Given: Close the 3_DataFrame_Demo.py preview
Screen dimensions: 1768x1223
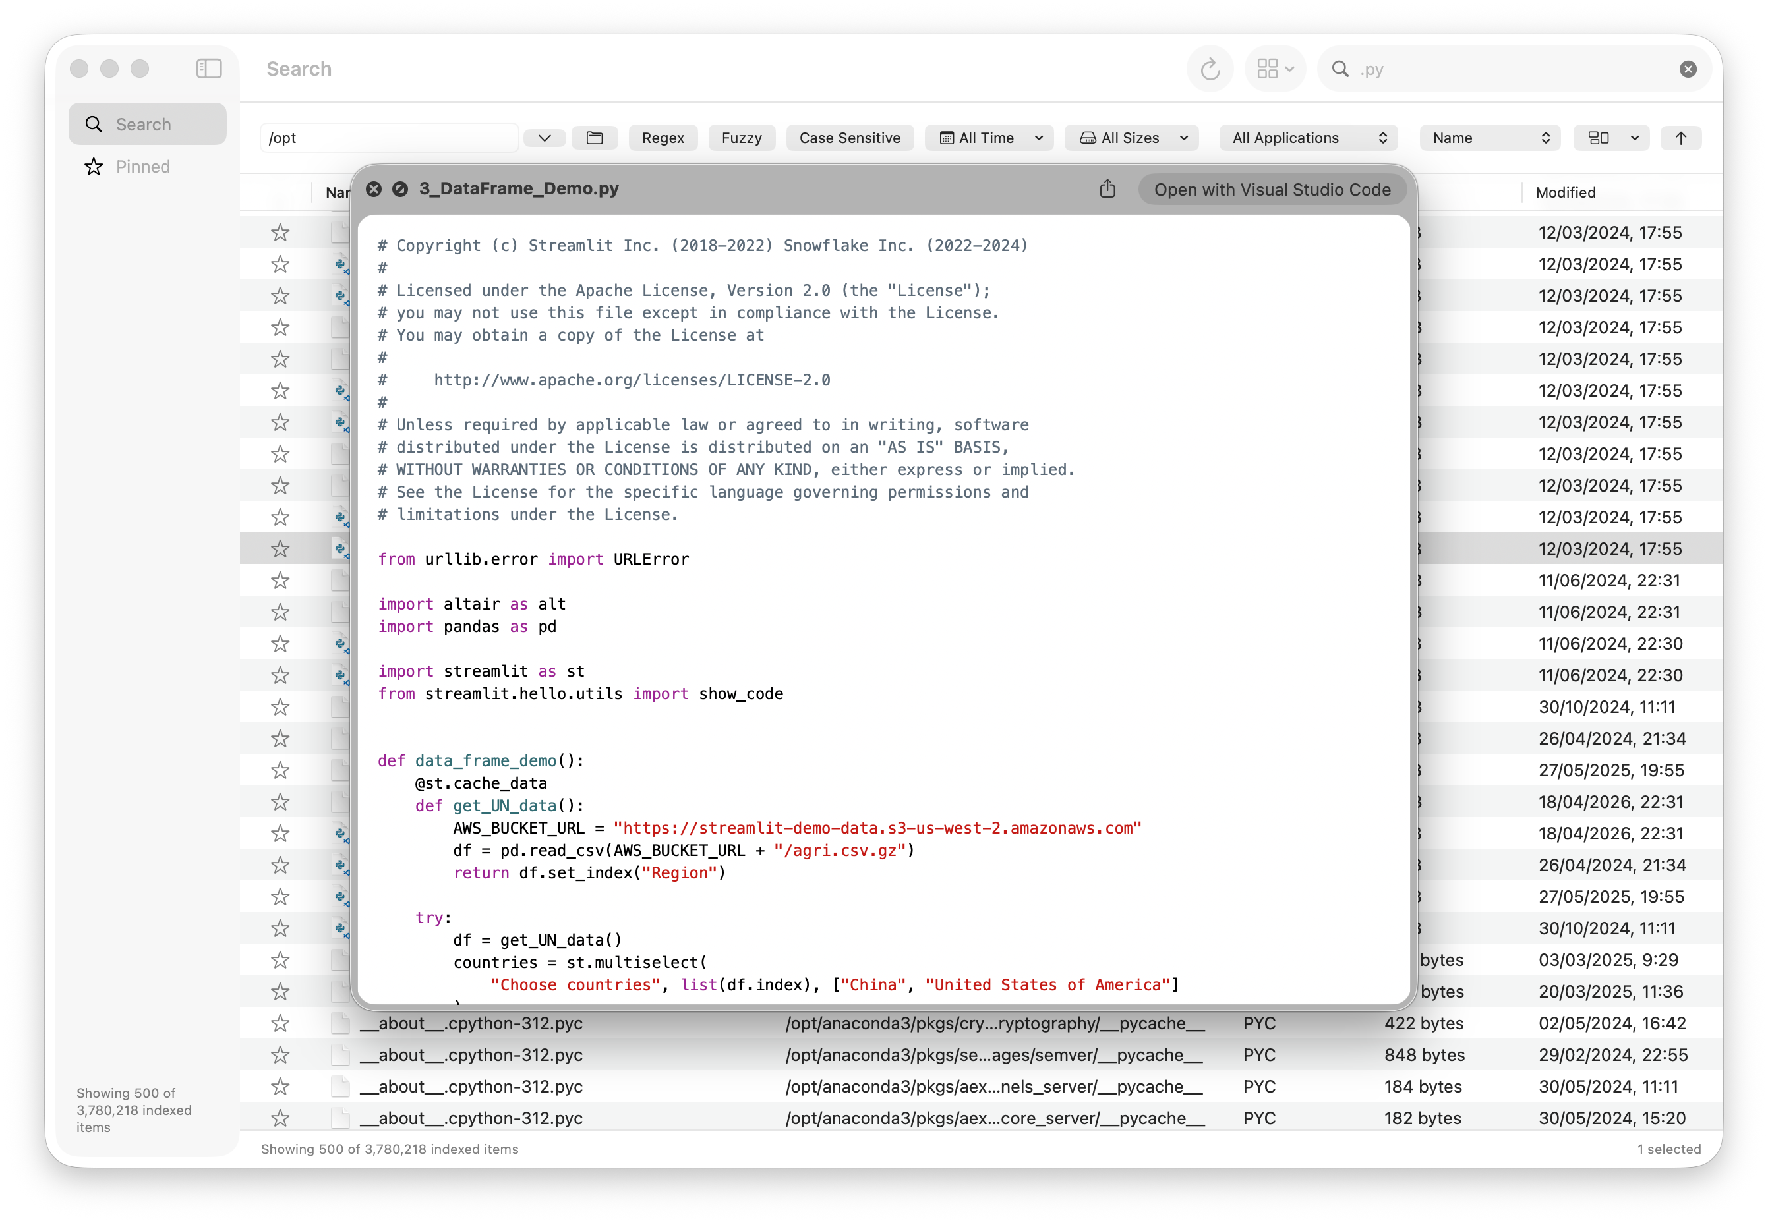Looking at the screenshot, I should [x=373, y=188].
